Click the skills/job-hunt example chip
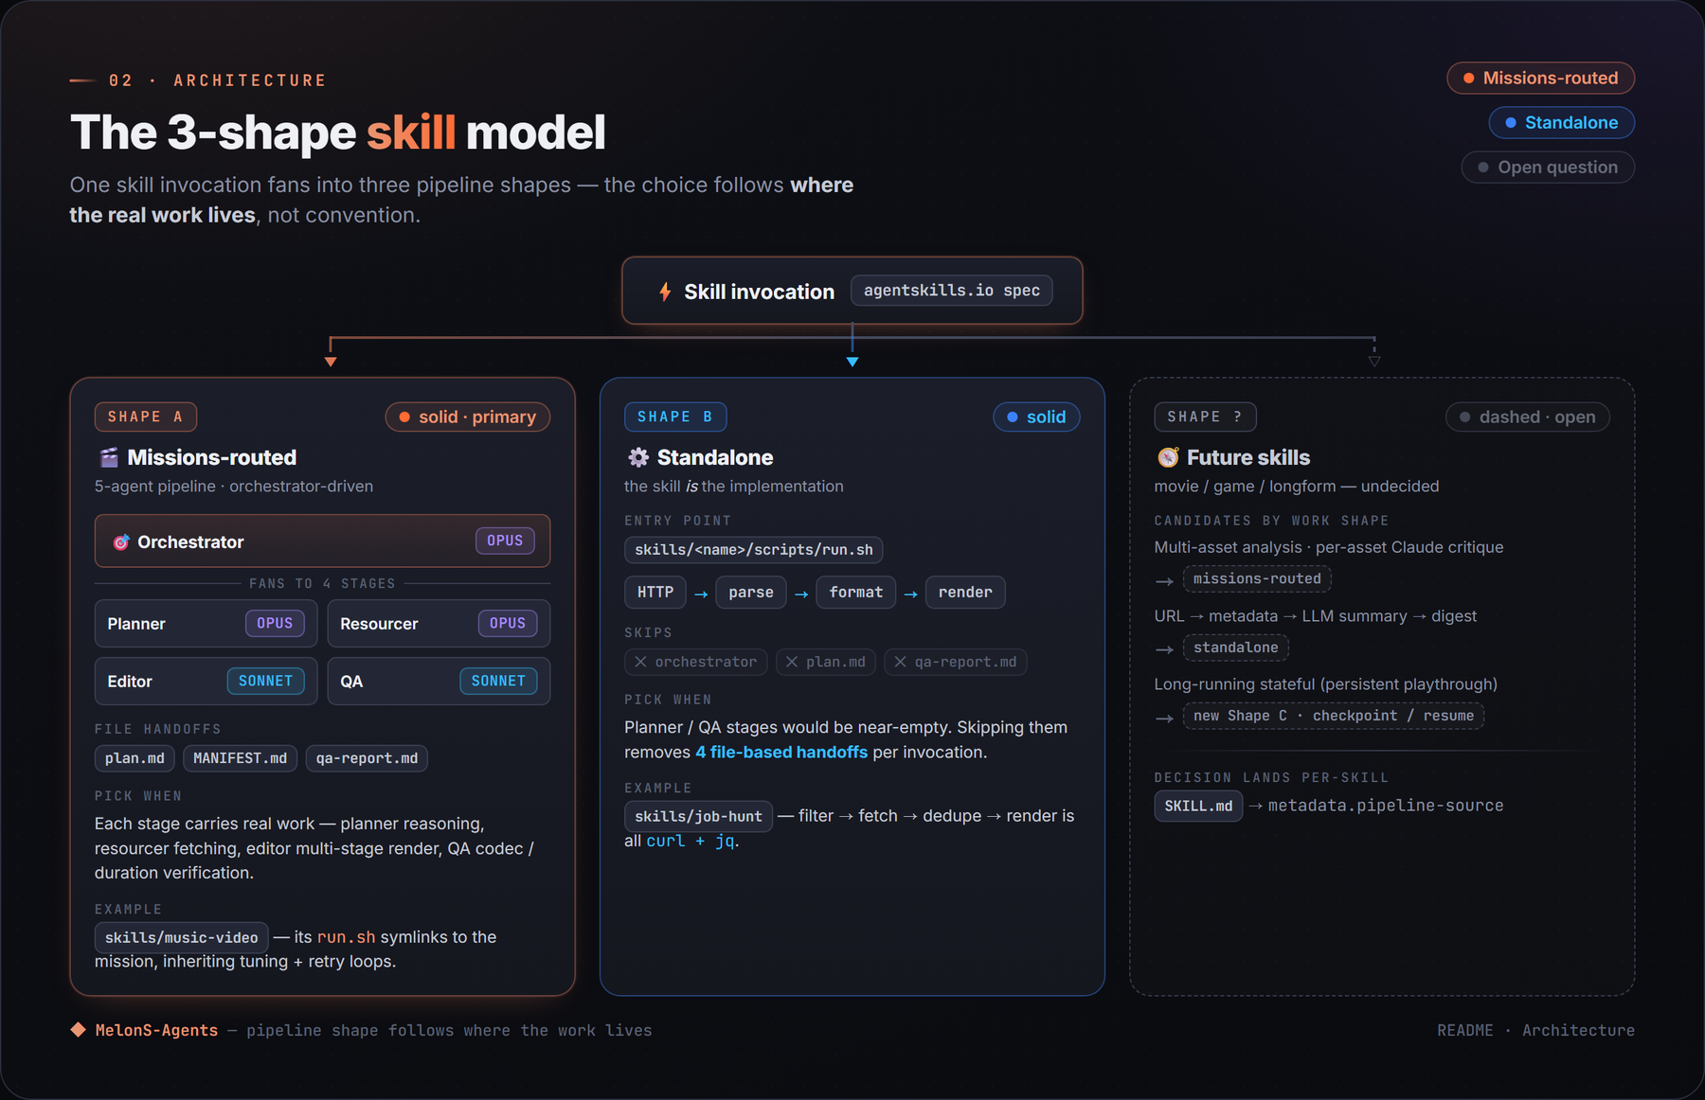 pos(698,816)
